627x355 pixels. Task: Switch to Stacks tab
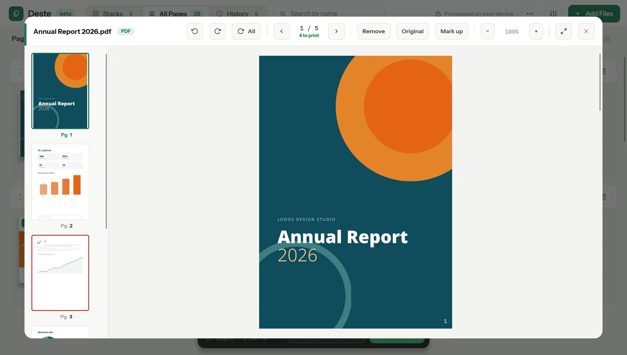[113, 14]
